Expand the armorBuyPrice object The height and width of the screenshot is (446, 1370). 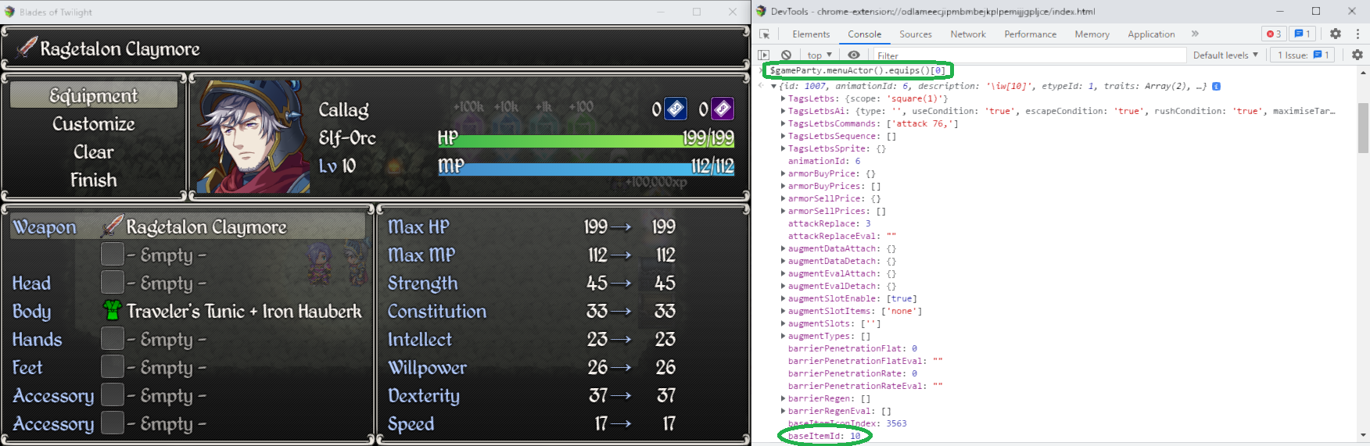click(x=783, y=174)
